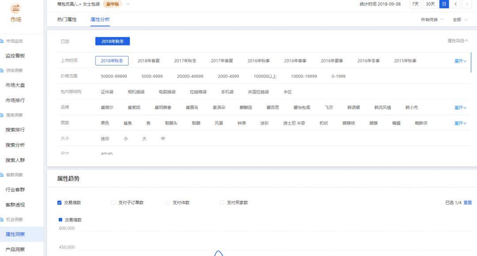Image resolution: width=477 pixels, height=256 pixels.
Task: Navigate to 搜索分析 in the sidebar
Action: click(15, 145)
